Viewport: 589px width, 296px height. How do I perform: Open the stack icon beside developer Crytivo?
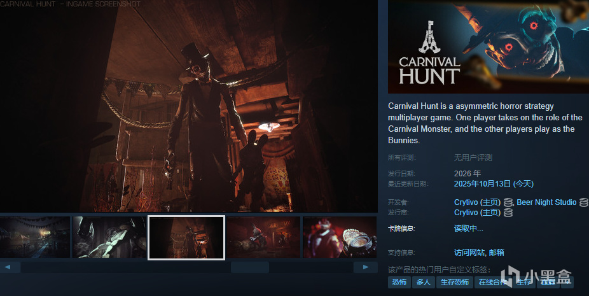click(x=508, y=202)
